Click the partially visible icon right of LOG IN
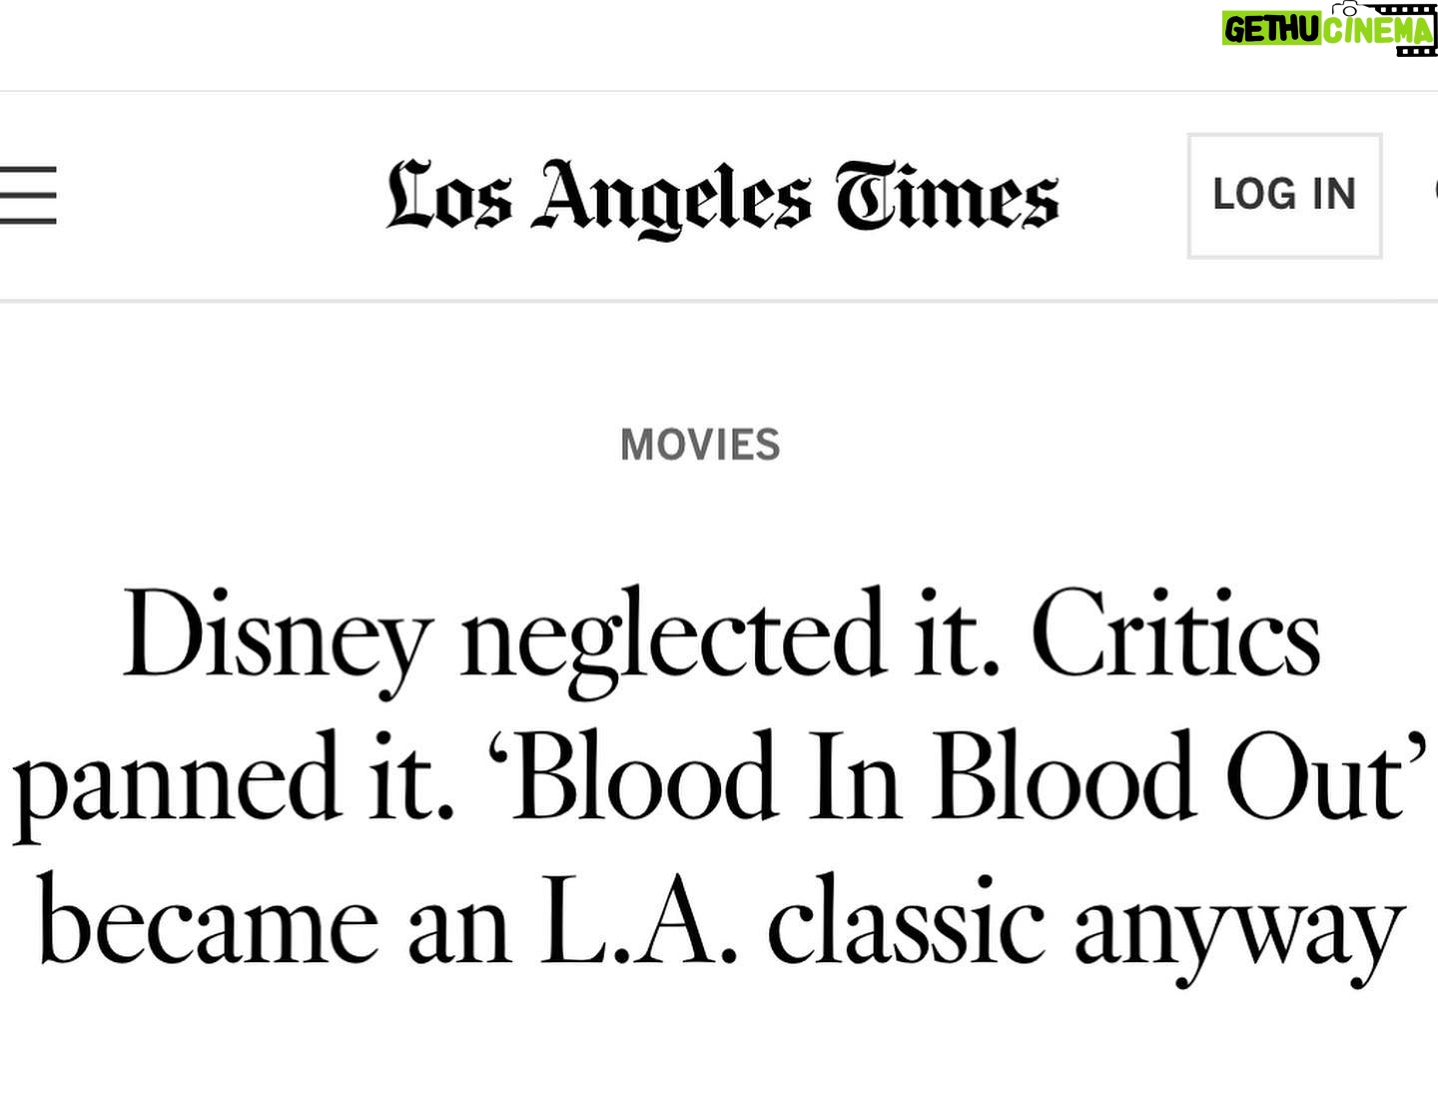1438x1116 pixels. 1434,190
